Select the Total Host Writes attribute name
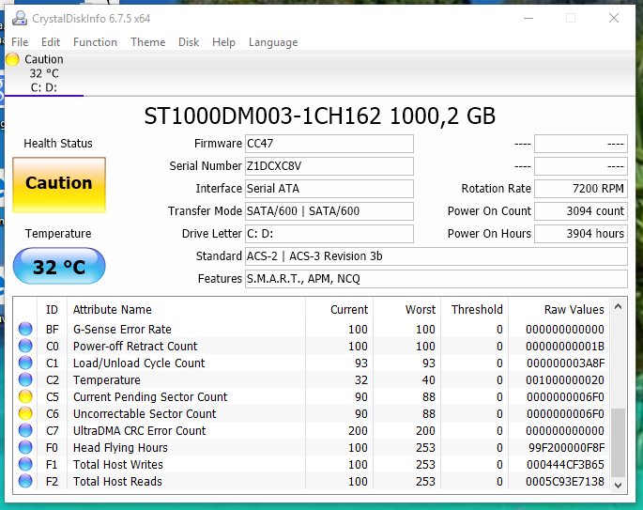 tap(118, 464)
